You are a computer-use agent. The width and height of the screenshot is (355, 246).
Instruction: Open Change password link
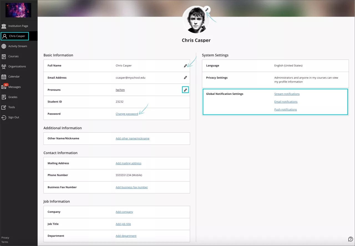(127, 114)
